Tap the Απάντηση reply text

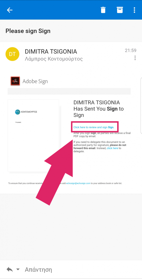[38, 270]
